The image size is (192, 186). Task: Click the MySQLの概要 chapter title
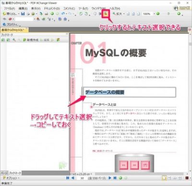pyautogui.click(x=116, y=53)
